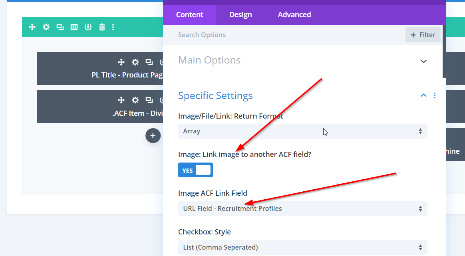This screenshot has width=465, height=256.
Task: Switch to the Design tab
Action: (x=240, y=15)
